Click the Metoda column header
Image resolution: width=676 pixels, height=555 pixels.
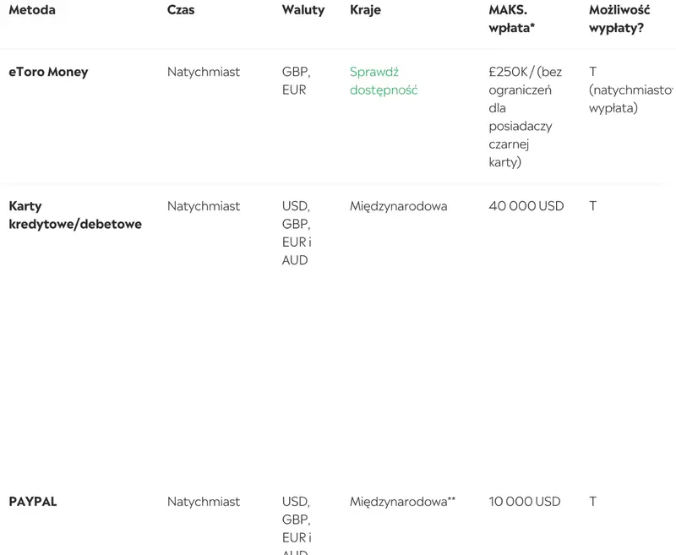coord(32,10)
